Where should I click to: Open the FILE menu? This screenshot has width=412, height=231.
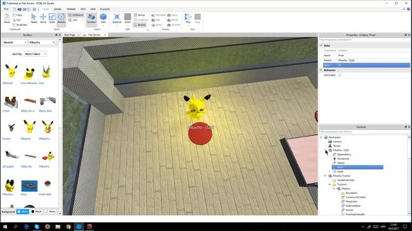pos(6,9)
